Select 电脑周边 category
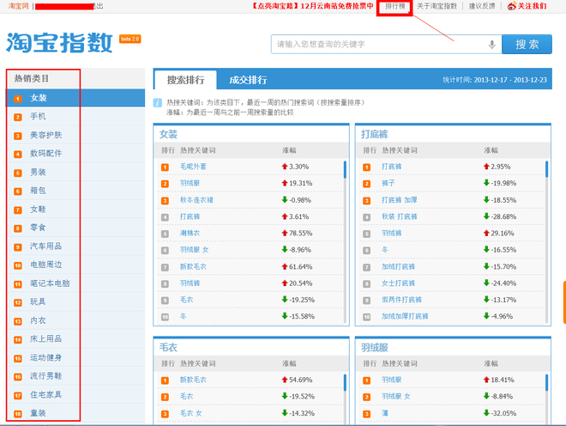The image size is (566, 426). click(75, 265)
